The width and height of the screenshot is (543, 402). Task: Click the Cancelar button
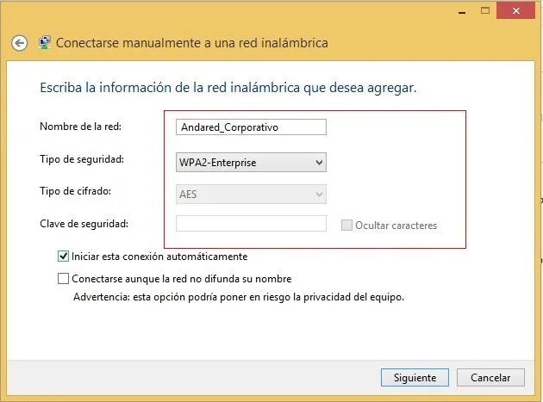point(490,377)
